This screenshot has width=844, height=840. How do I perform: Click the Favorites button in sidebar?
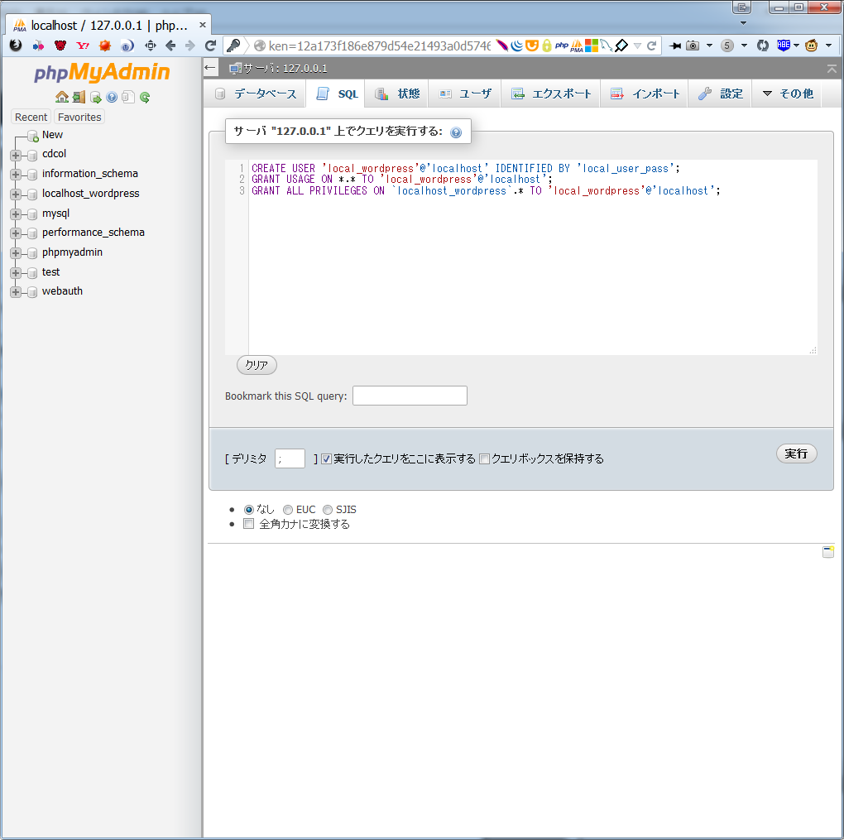click(x=79, y=117)
